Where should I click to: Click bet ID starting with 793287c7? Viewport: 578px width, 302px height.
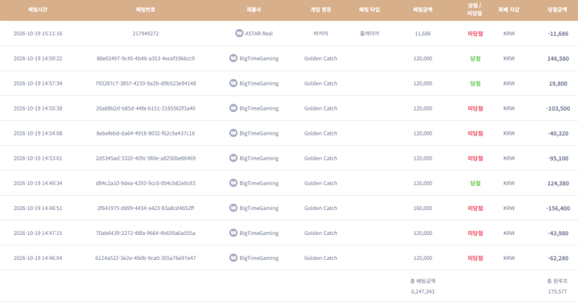pyautogui.click(x=145, y=84)
